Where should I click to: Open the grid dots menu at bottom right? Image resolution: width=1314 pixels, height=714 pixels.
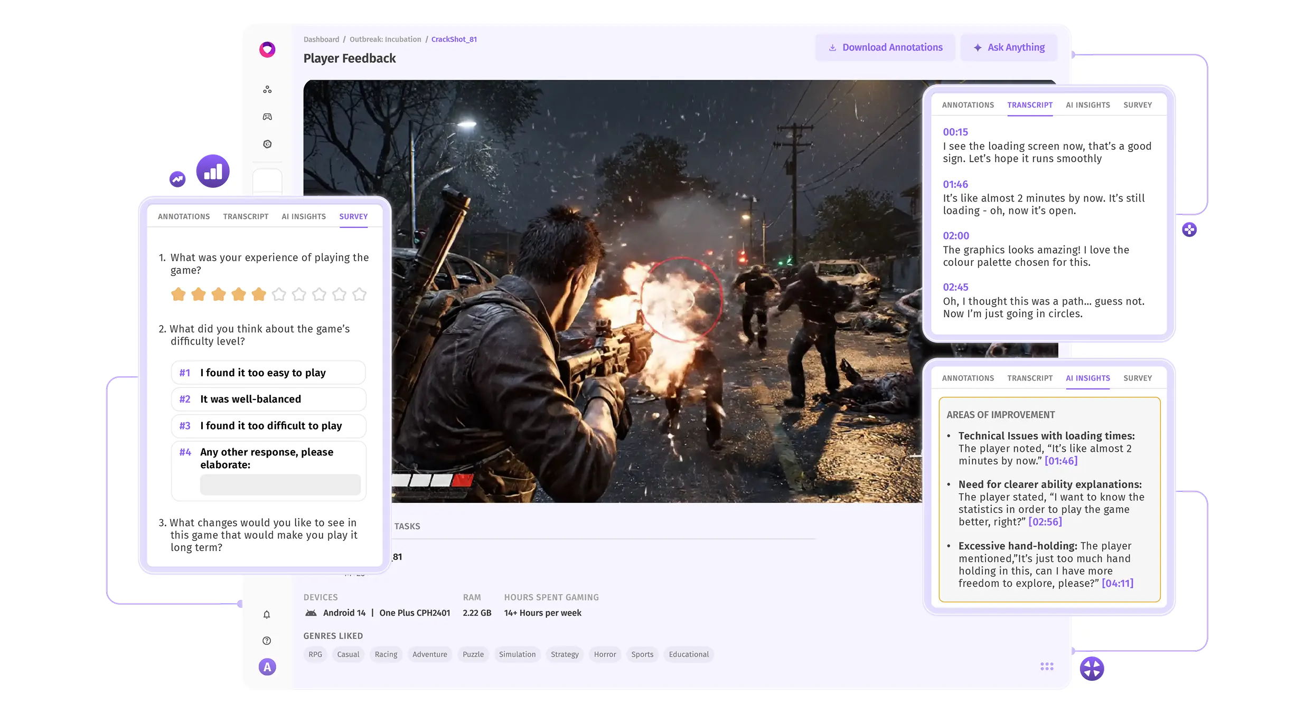1047,666
